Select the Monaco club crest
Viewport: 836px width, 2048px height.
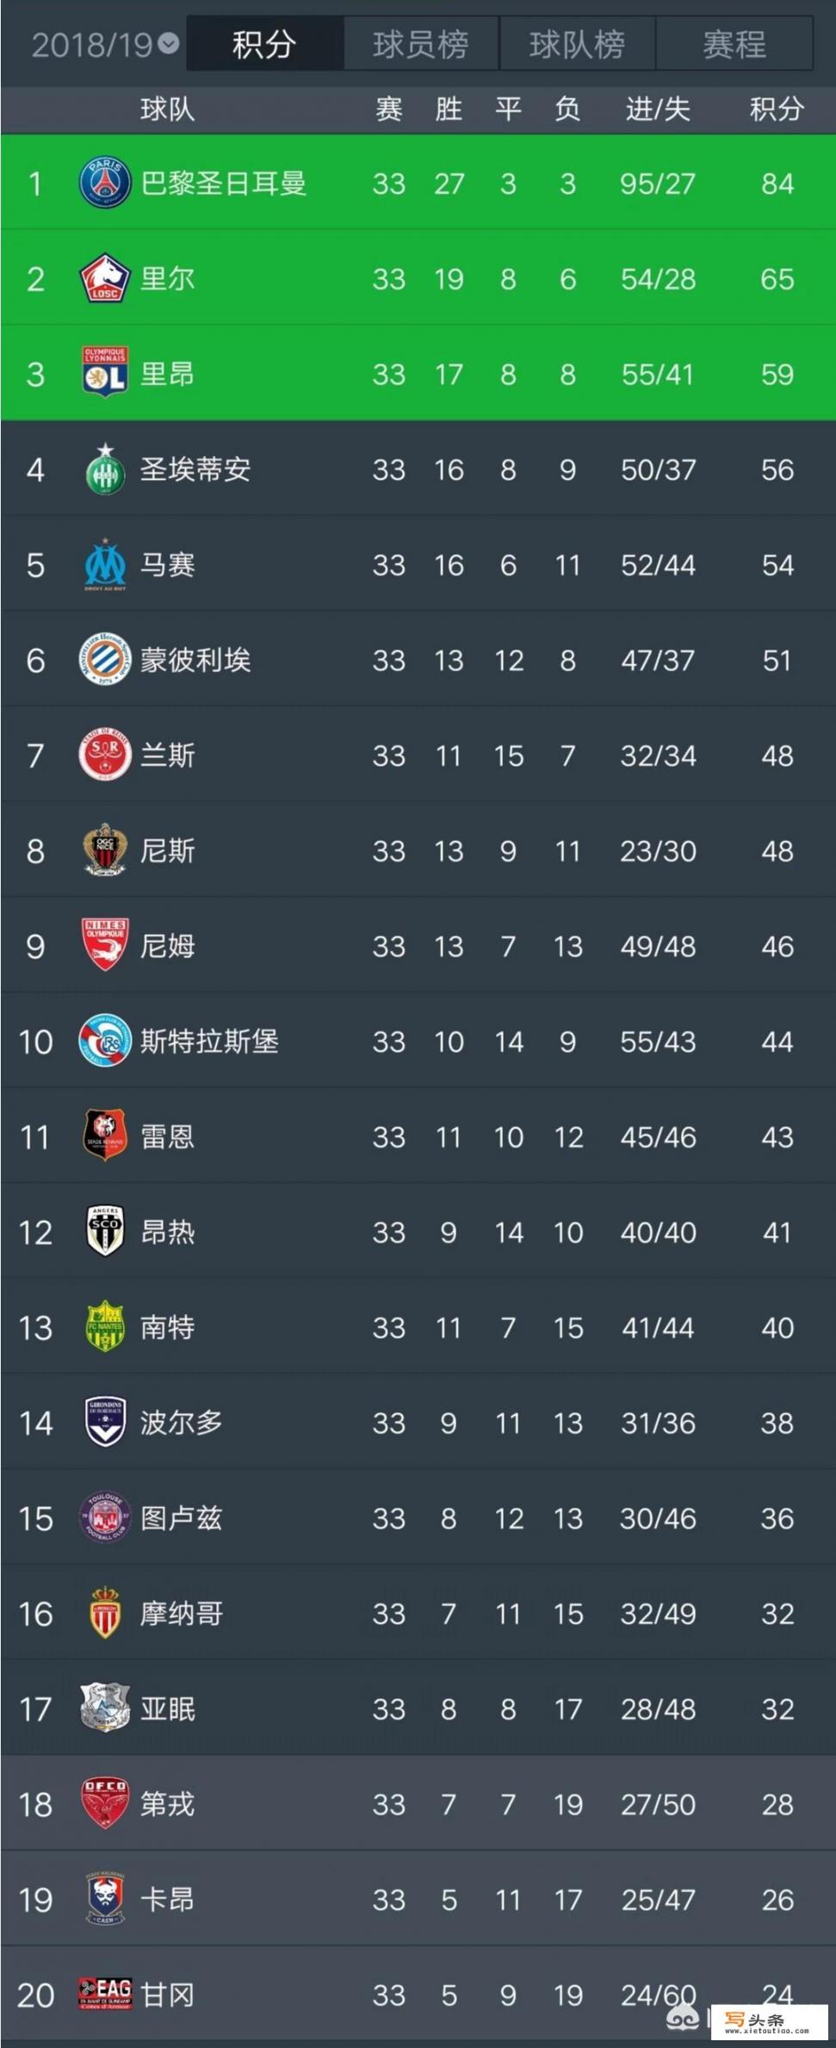[x=103, y=1614]
